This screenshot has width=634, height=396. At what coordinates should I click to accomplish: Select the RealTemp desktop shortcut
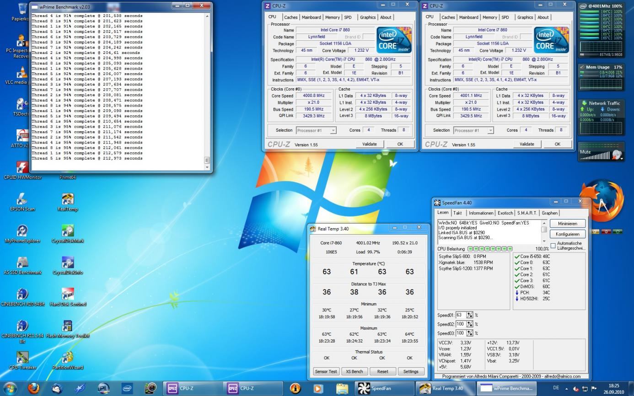(x=68, y=201)
